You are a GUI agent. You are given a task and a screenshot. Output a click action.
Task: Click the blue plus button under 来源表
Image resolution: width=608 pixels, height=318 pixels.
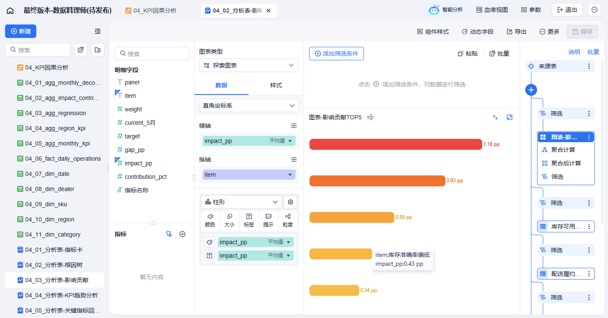531,90
